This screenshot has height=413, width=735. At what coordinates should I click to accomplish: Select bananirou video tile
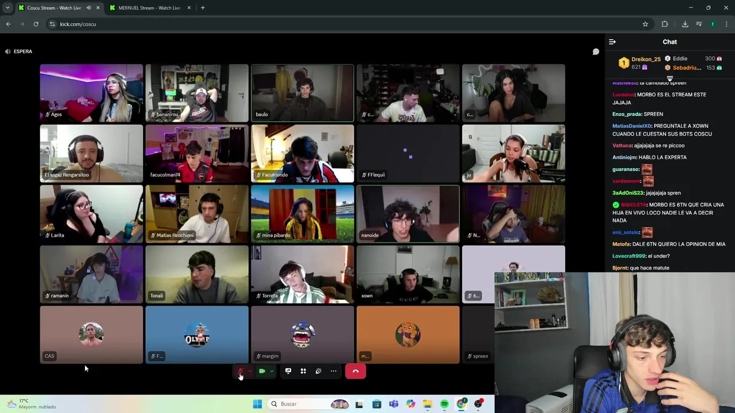point(197,93)
